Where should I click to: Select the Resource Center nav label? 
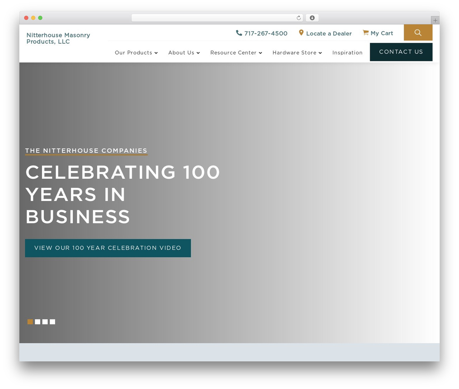233,53
